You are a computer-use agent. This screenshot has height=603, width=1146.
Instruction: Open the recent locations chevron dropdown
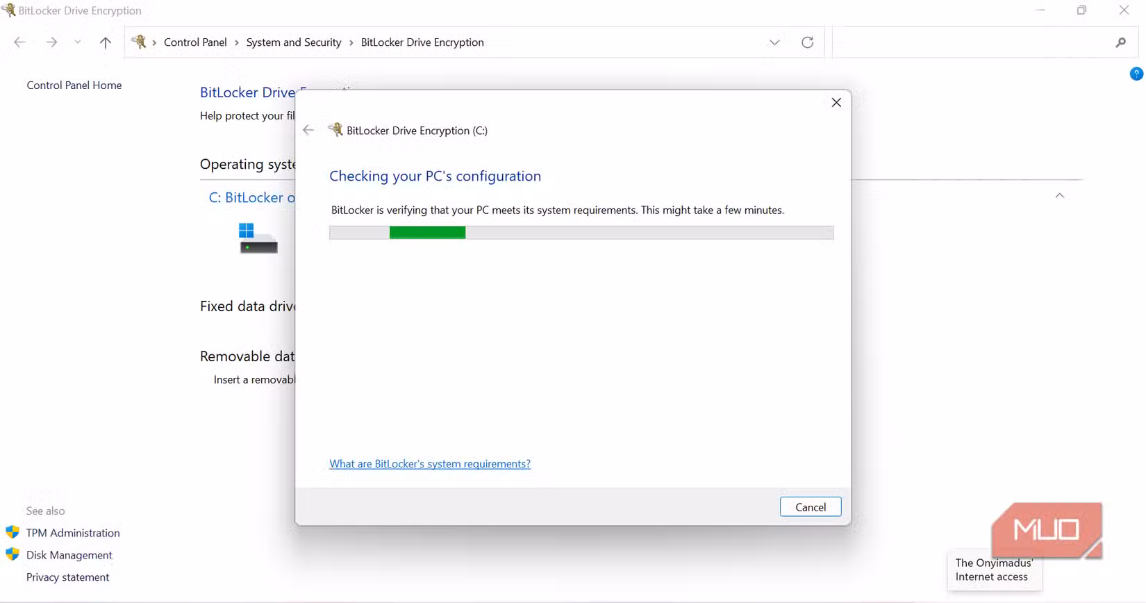[x=78, y=42]
